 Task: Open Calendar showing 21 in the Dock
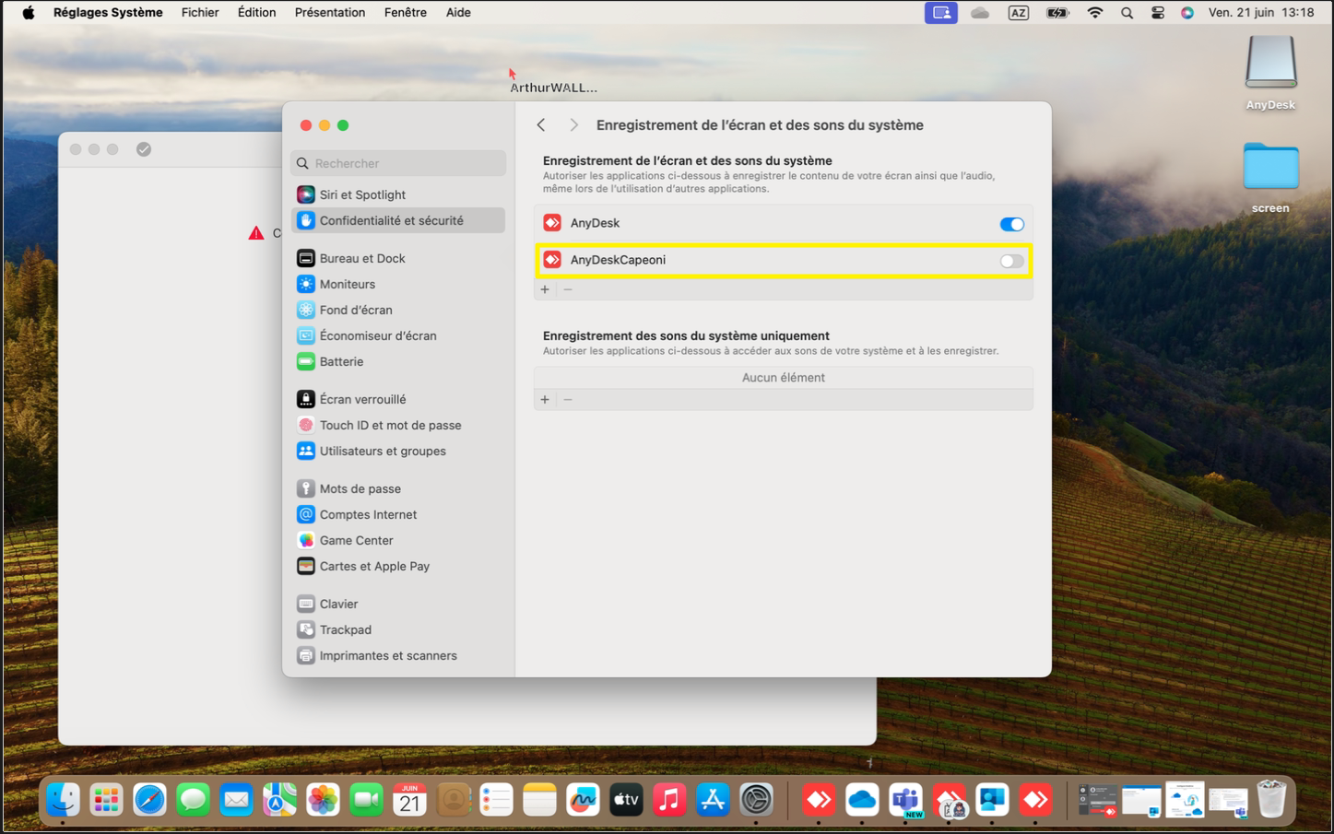point(409,799)
